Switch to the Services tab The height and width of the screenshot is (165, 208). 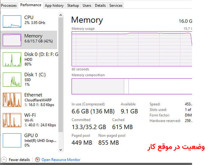(116, 5)
